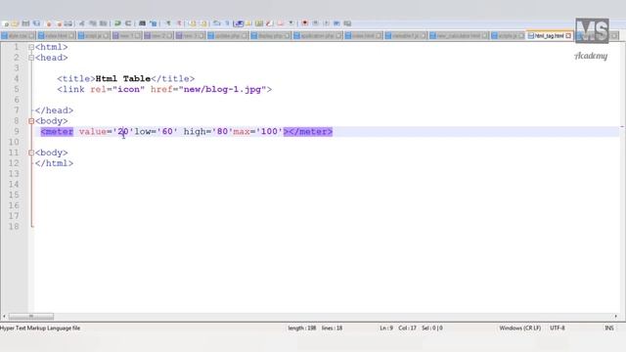Toggle Show All Characters icon
This screenshot has width=626, height=352.
point(227,23)
